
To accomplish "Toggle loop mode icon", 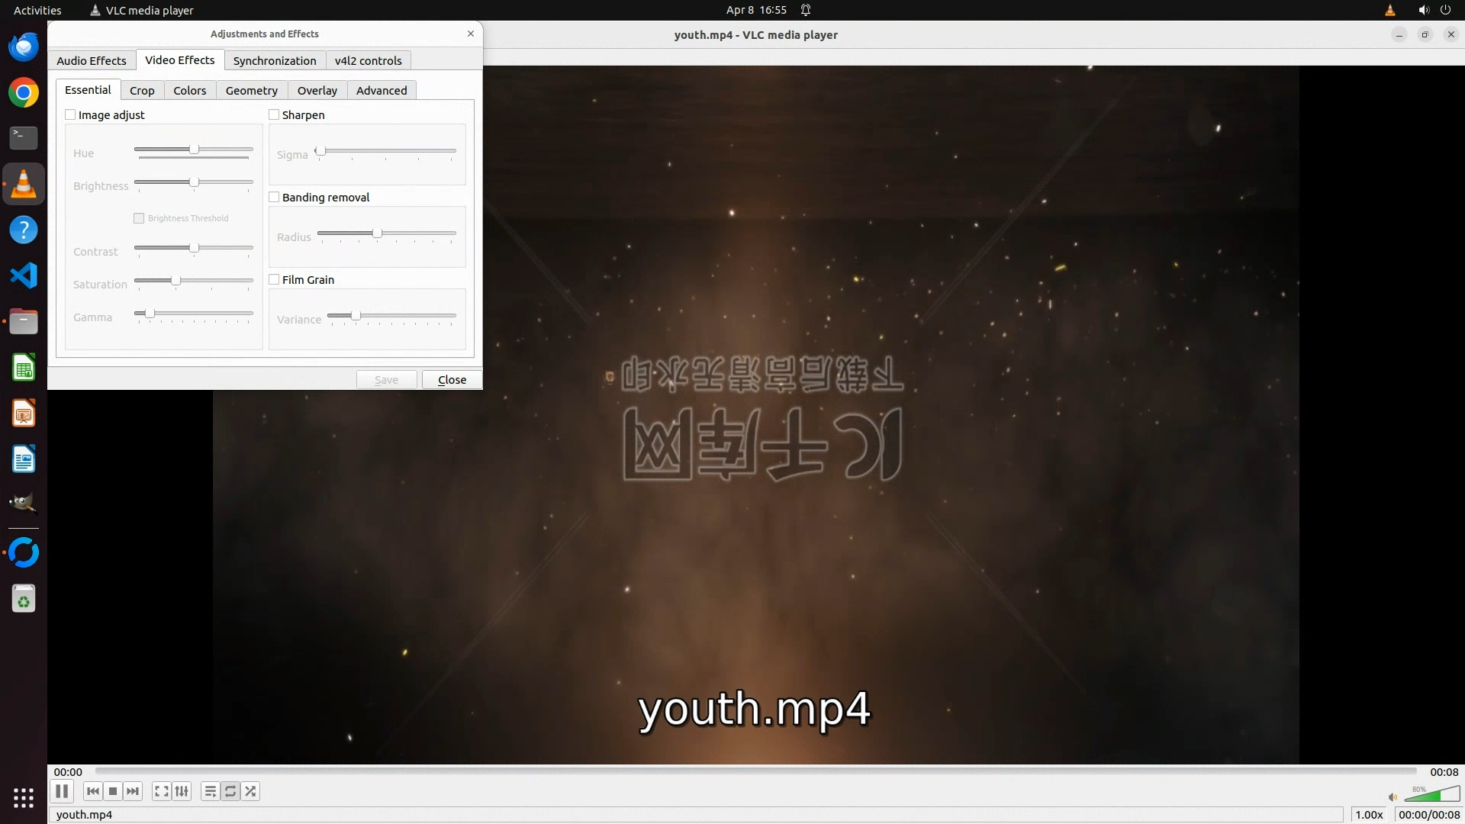I will [x=230, y=791].
